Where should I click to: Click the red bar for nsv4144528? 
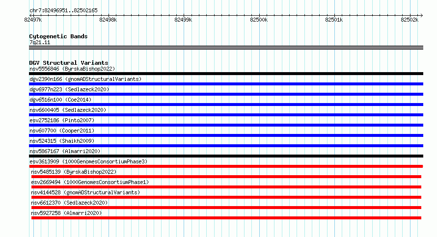coord(226,197)
